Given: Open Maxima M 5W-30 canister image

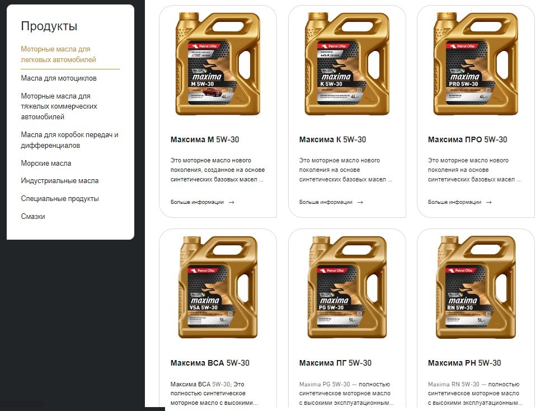Looking at the screenshot, I should coord(218,64).
